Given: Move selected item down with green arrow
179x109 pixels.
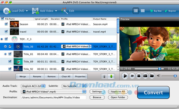Looking at the screenshot, I should point(111,77).
